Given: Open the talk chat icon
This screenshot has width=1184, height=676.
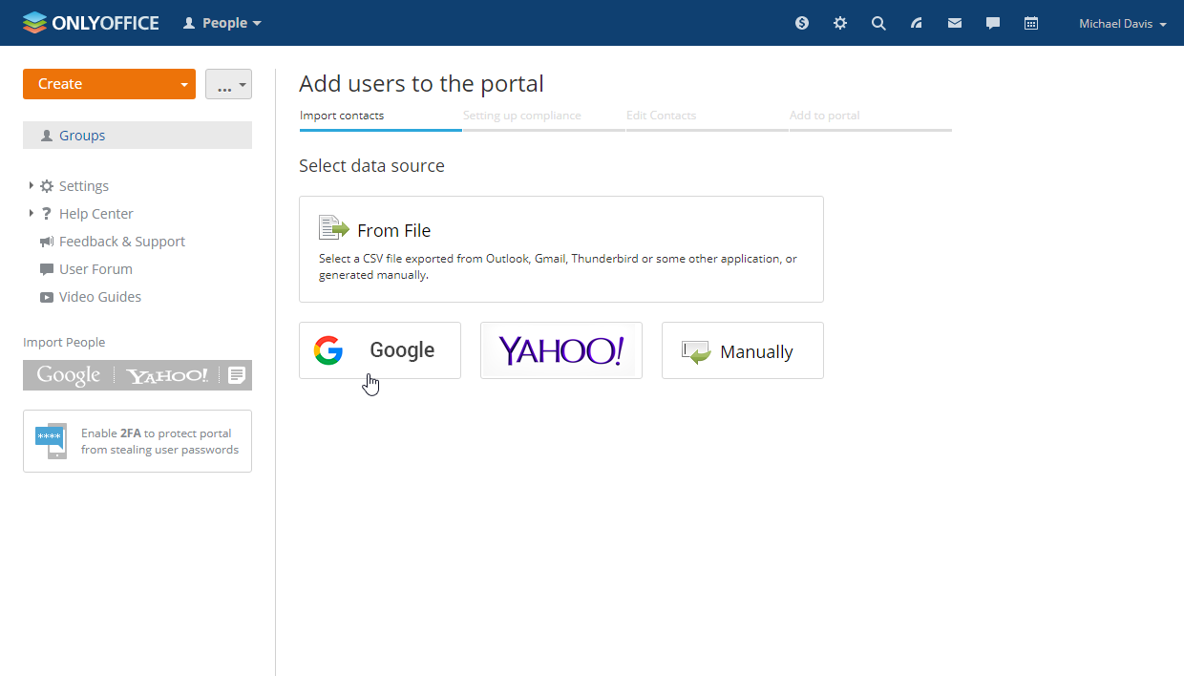Looking at the screenshot, I should coord(993,23).
